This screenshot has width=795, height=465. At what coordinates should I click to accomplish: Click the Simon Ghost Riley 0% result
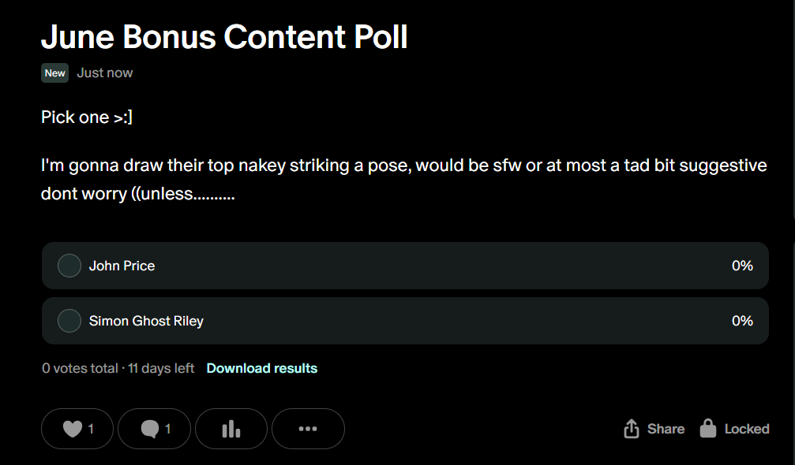coord(742,321)
